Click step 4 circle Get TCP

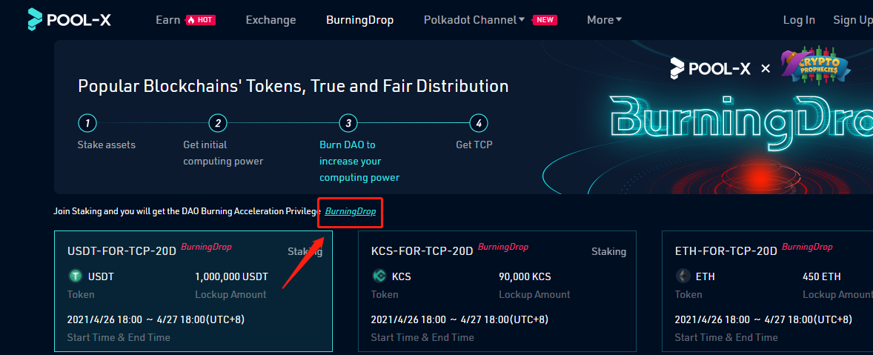[x=479, y=123]
